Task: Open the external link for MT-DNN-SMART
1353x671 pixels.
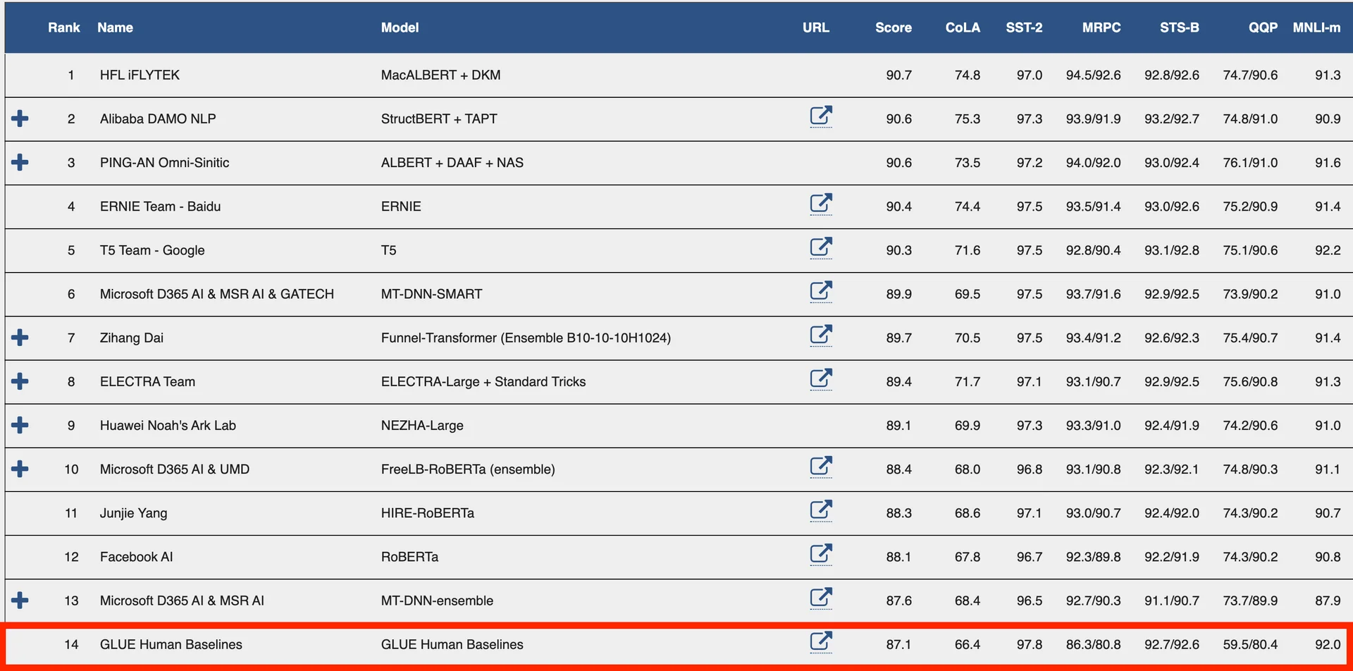Action: [x=821, y=291]
